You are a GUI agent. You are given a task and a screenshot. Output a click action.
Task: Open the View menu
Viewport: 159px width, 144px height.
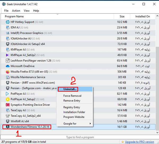(x=26, y=11)
